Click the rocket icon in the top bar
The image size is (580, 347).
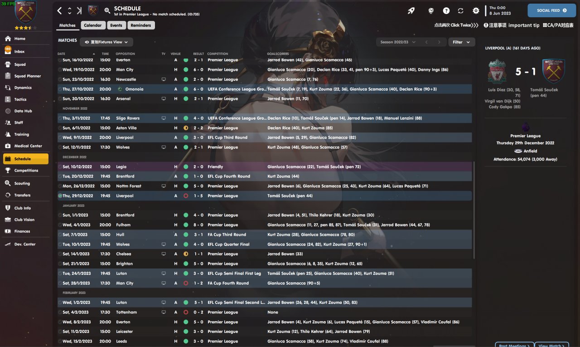tap(411, 10)
